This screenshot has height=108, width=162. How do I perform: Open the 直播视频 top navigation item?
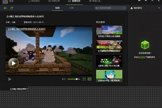(x=75, y=1)
